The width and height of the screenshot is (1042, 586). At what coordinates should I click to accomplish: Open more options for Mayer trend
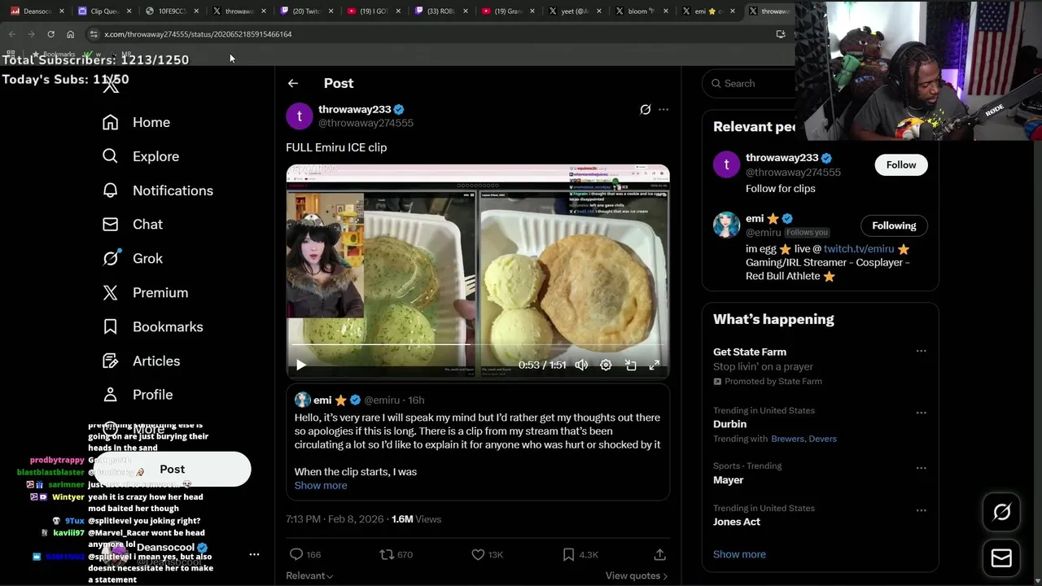921,468
